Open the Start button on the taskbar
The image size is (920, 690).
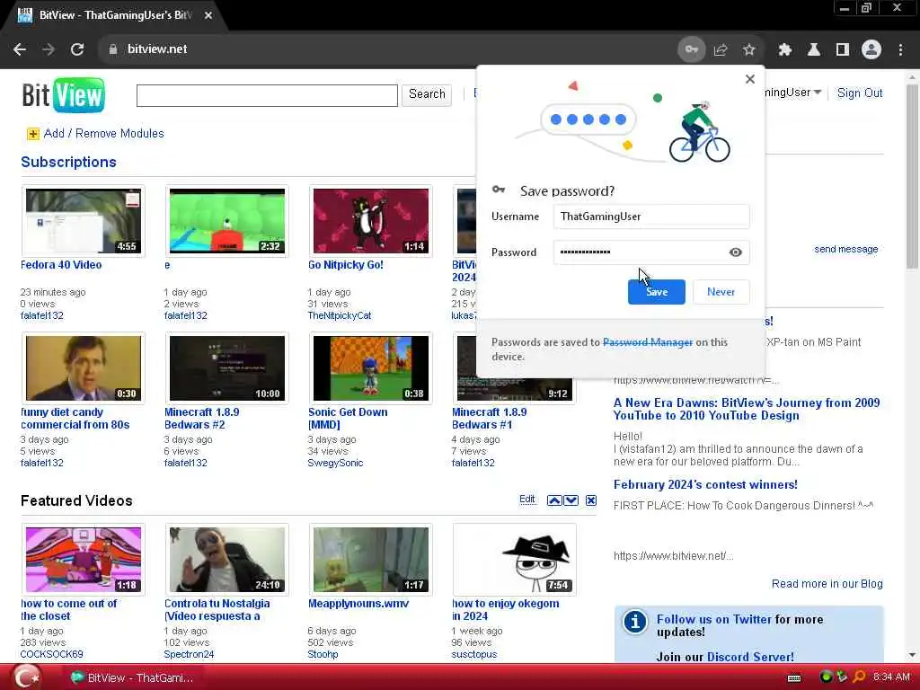tap(27, 677)
